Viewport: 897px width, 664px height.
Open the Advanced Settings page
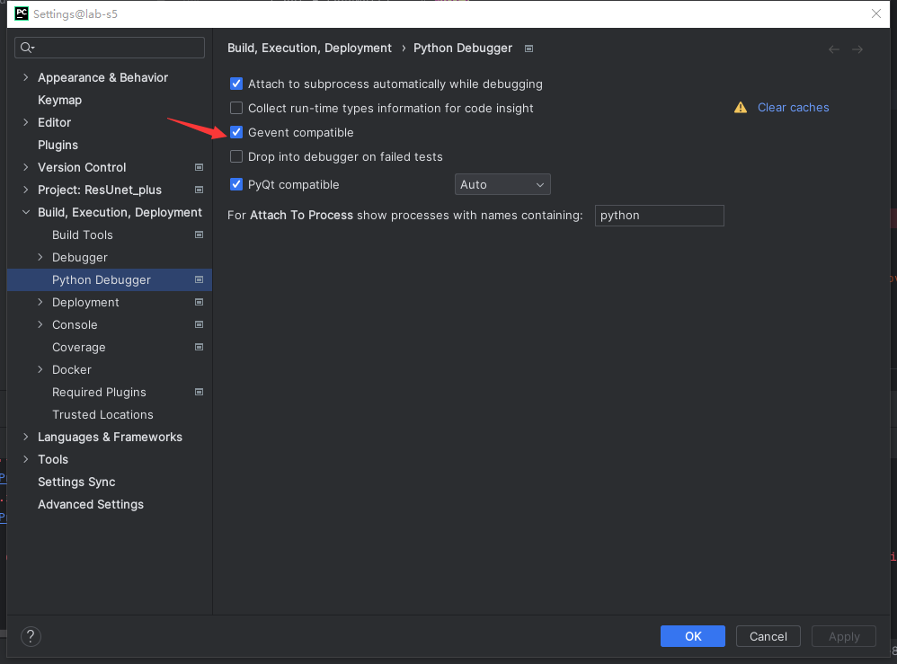[91, 504]
